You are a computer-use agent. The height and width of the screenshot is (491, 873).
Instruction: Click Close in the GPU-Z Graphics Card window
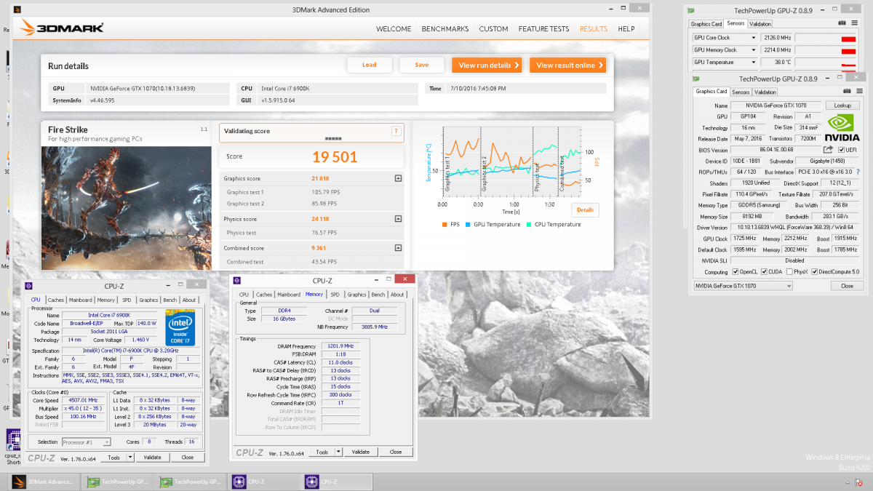click(x=847, y=286)
